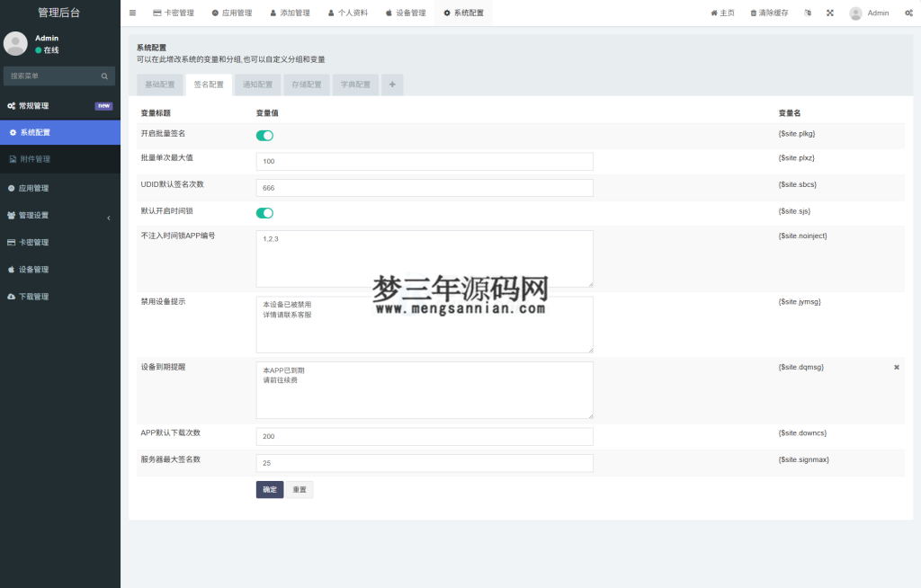Viewport: 921px width, 588px height.
Task: Click the hamburger menu icon
Action: 132,13
